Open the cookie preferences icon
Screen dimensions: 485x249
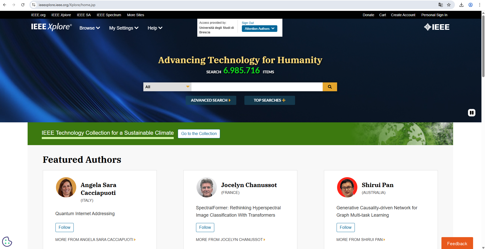7,242
